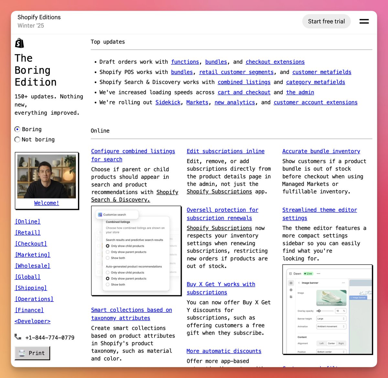Screen dimensions: 388x378
Task: Click the telephone icon beside the phone number
Action: pos(18,337)
